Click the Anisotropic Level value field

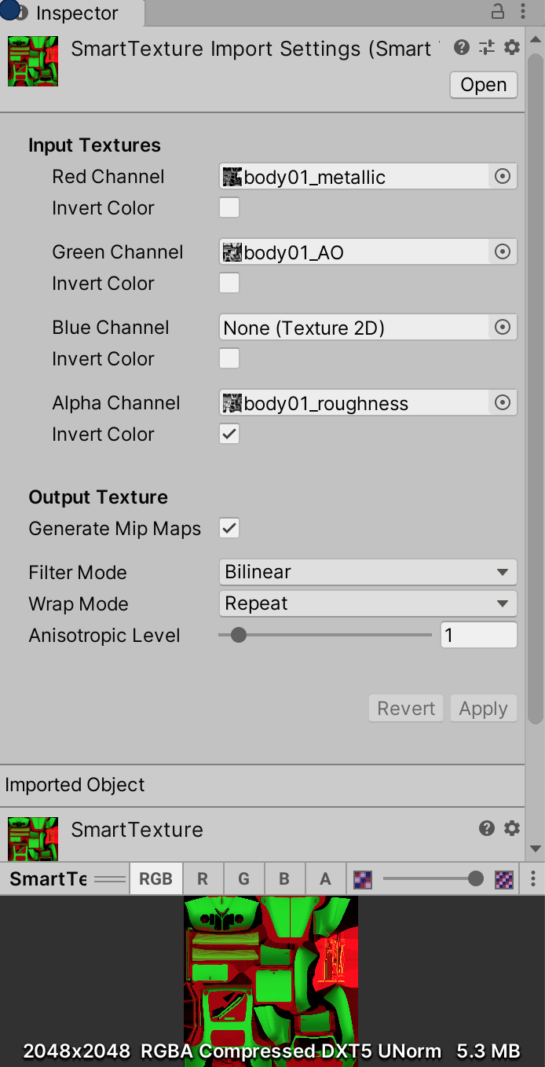pos(479,635)
